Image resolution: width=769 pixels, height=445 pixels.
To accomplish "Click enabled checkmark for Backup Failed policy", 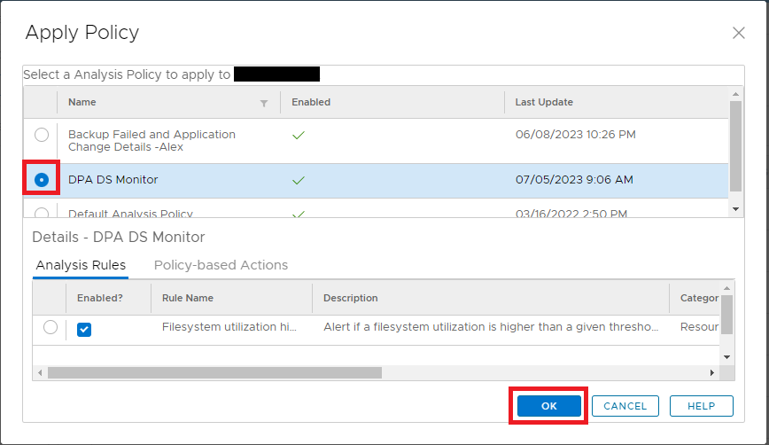I will (299, 136).
